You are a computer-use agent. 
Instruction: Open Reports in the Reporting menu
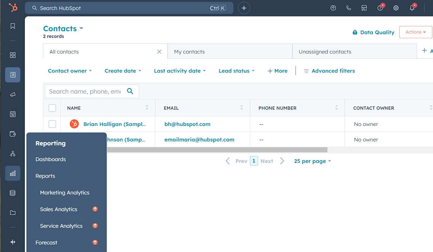(x=45, y=176)
